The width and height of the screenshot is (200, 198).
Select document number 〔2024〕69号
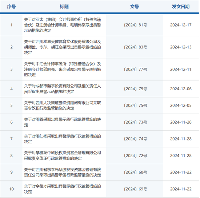coord(136,189)
